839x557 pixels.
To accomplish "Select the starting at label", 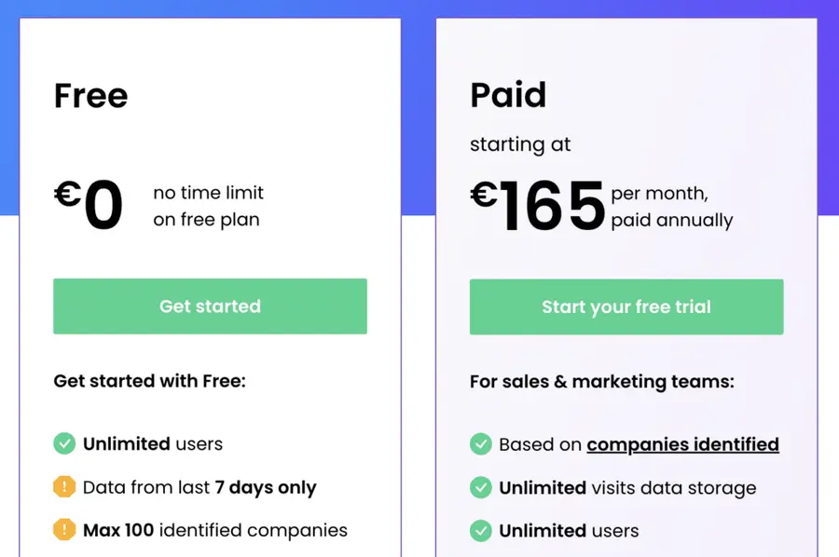I will tap(520, 144).
